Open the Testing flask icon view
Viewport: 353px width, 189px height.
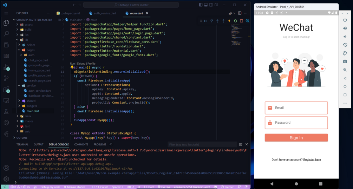pyautogui.click(x=6, y=111)
